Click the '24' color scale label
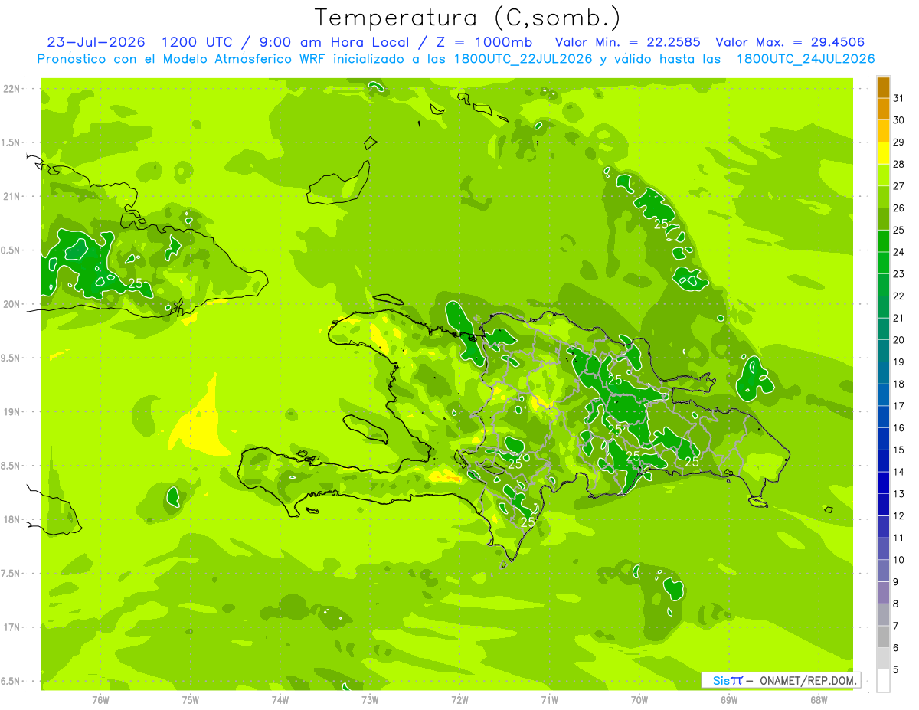The height and width of the screenshot is (710, 919). point(899,252)
